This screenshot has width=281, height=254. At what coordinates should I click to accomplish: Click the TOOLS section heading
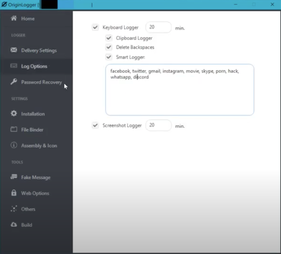[17, 162]
